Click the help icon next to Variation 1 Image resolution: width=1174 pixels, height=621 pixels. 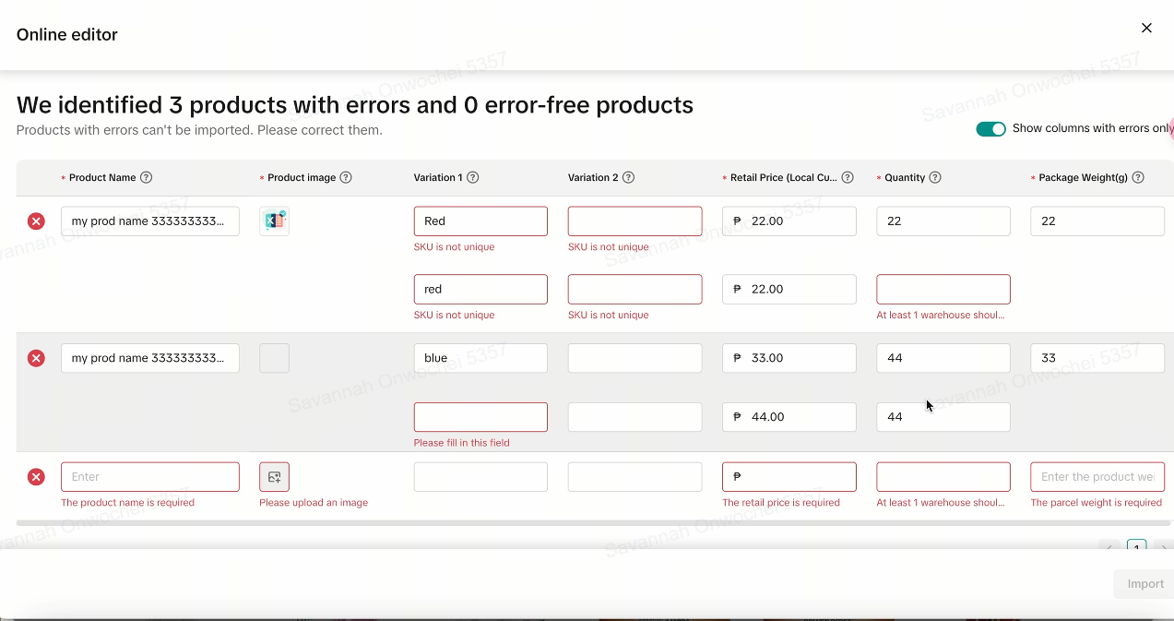(473, 178)
